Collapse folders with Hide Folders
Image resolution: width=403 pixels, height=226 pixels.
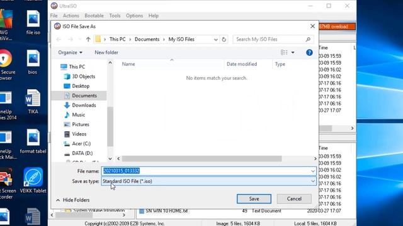(73, 200)
